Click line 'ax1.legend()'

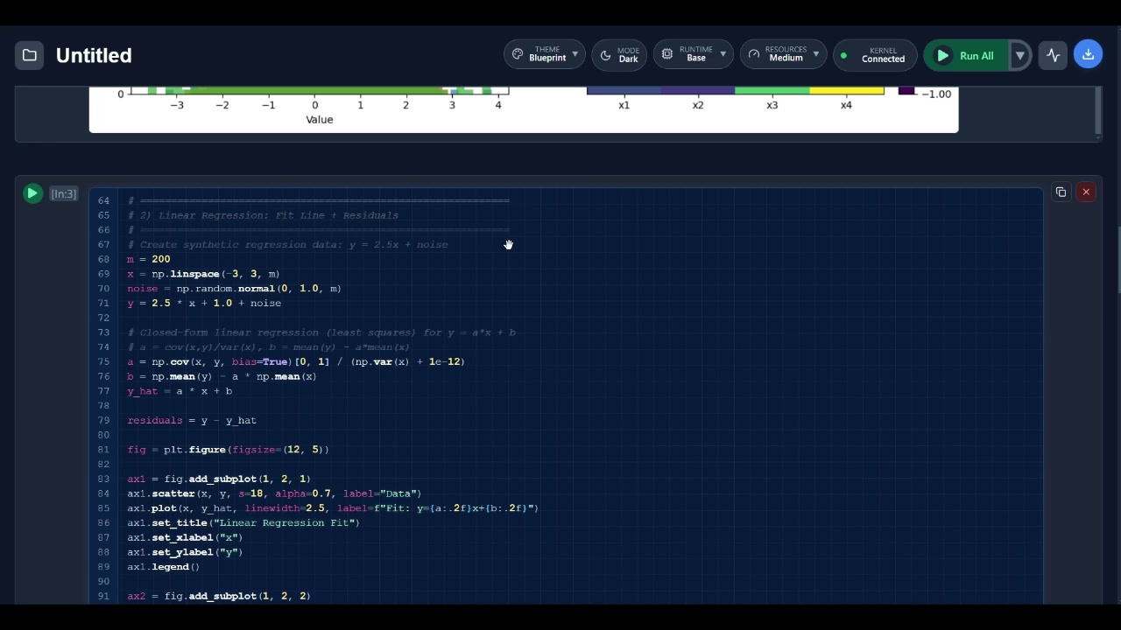[163, 567]
